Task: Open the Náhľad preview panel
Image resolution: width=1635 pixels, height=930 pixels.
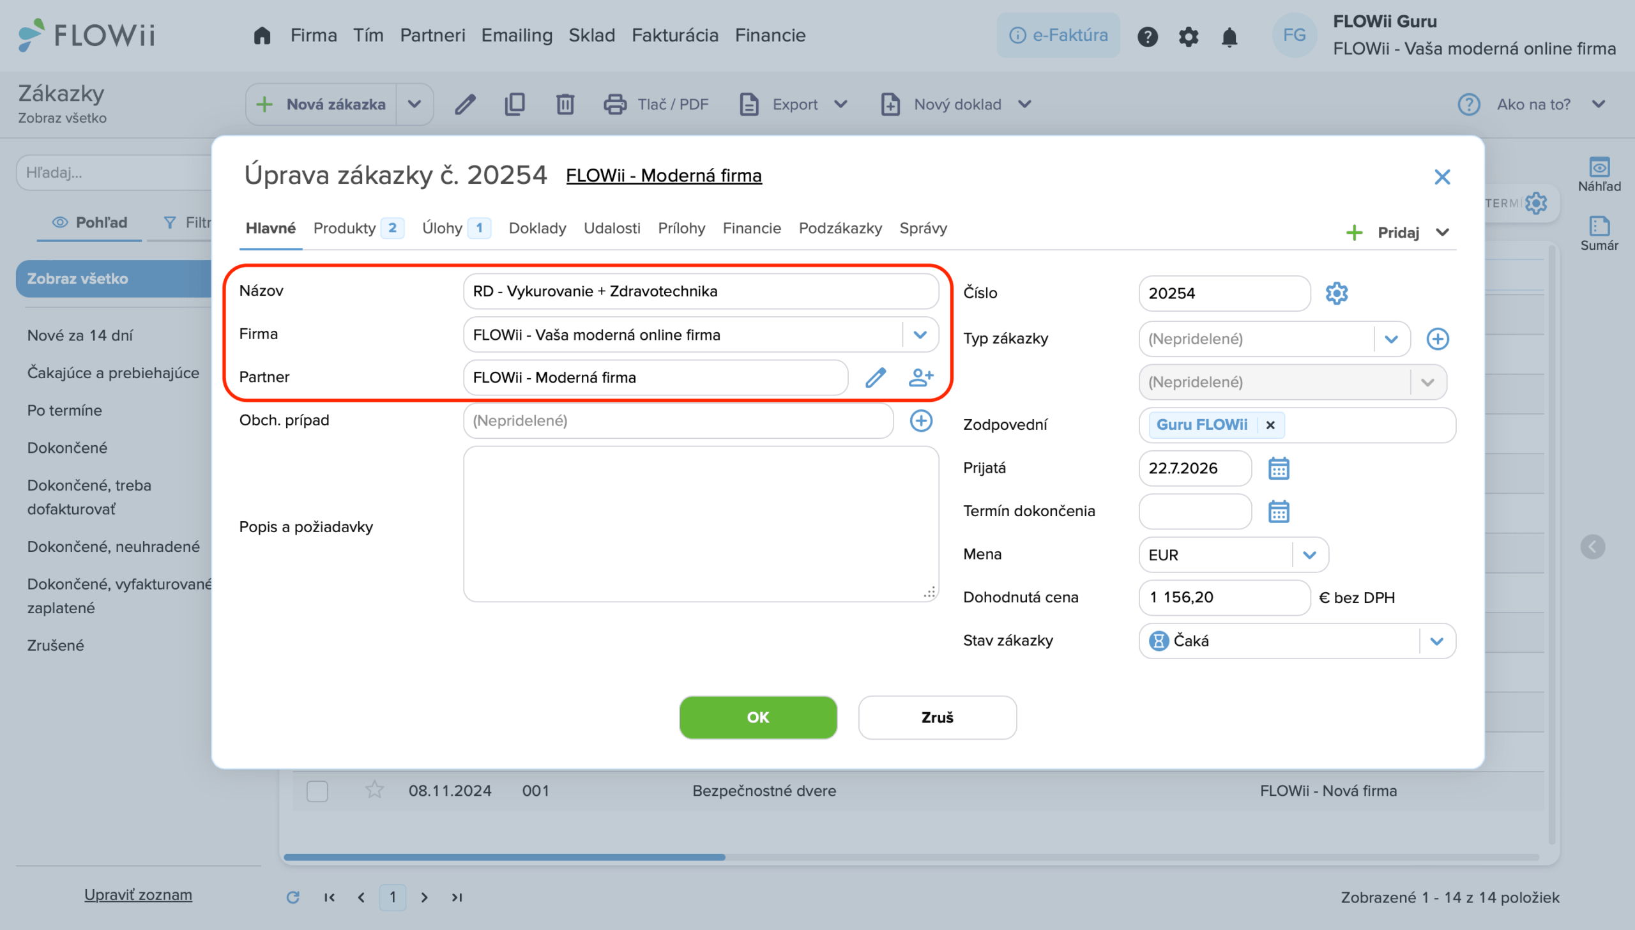Action: click(x=1599, y=174)
